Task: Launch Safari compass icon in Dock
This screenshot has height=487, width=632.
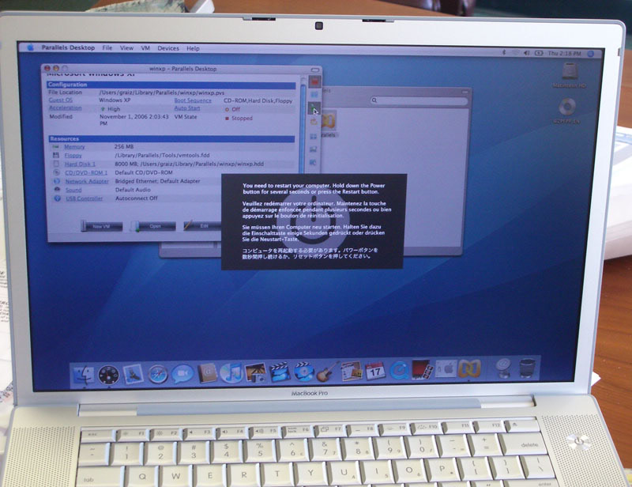Action: click(x=157, y=375)
